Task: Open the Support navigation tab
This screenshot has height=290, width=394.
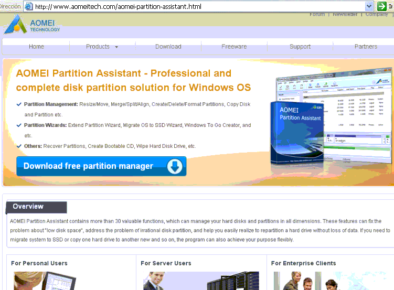Action: click(x=300, y=47)
